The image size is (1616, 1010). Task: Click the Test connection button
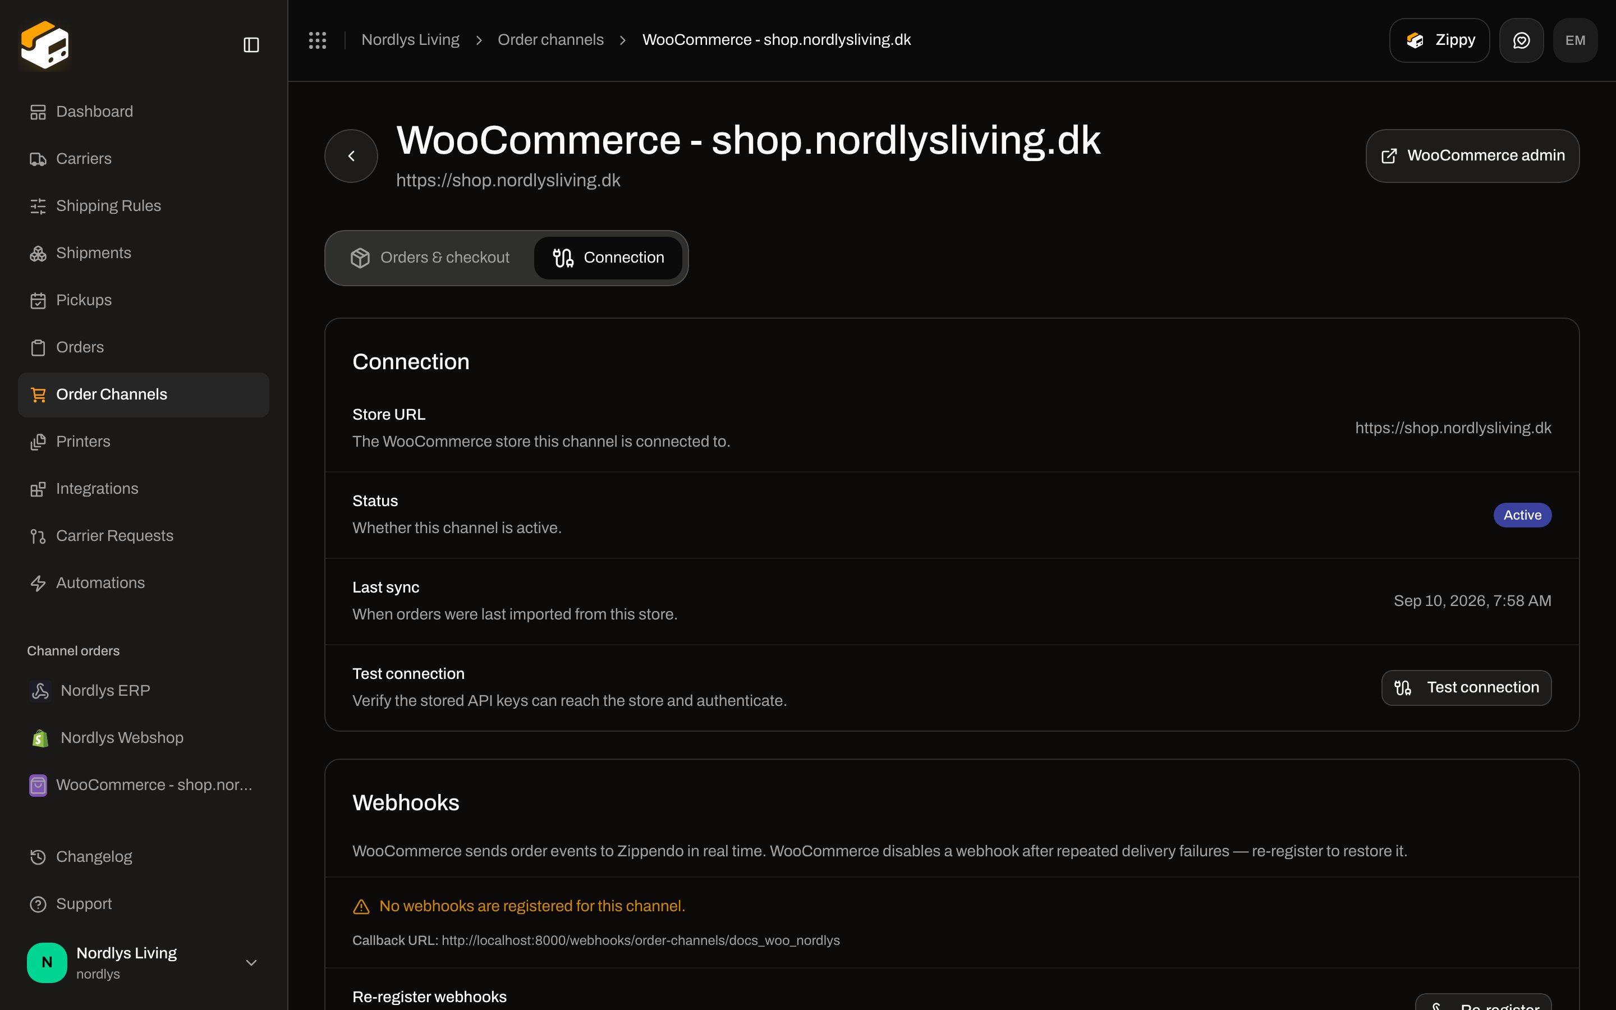coord(1466,687)
